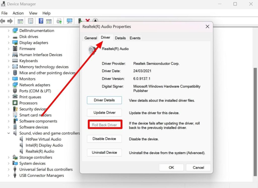This screenshot has width=258, height=188.
Task: Expand the Software components category
Action: [9, 121]
